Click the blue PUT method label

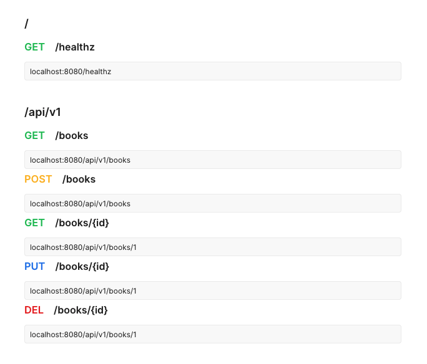point(34,266)
